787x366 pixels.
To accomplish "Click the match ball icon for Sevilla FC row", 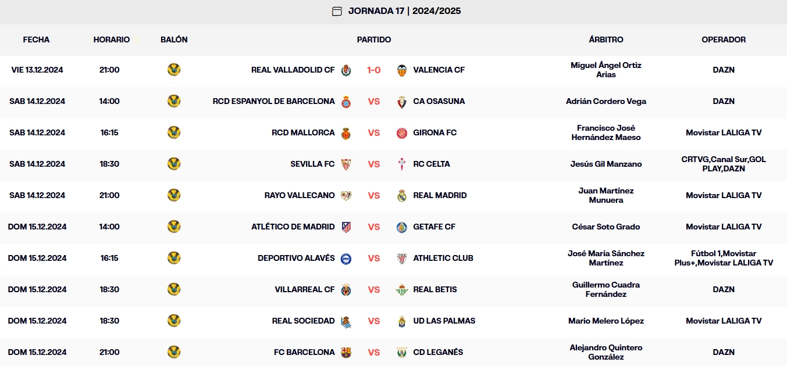I will 174,164.
